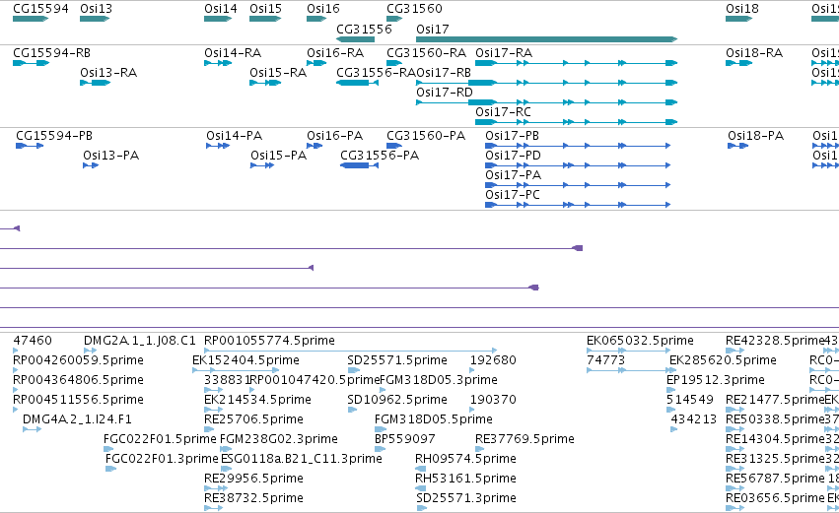Click the RP004260059.5prime EST label
The height and width of the screenshot is (513, 839).
click(x=78, y=360)
